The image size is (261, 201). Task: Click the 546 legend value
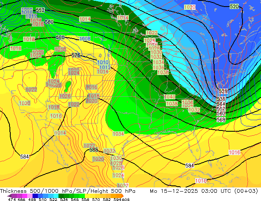pos(75,199)
